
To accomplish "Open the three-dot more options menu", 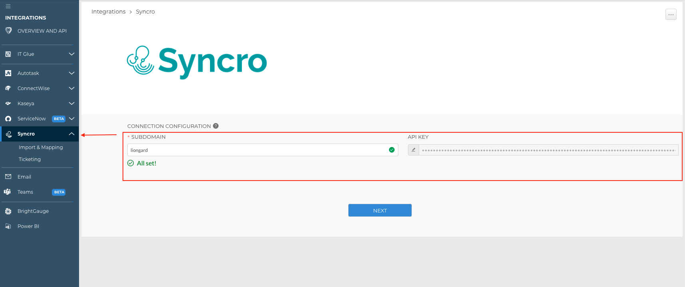I will (671, 14).
